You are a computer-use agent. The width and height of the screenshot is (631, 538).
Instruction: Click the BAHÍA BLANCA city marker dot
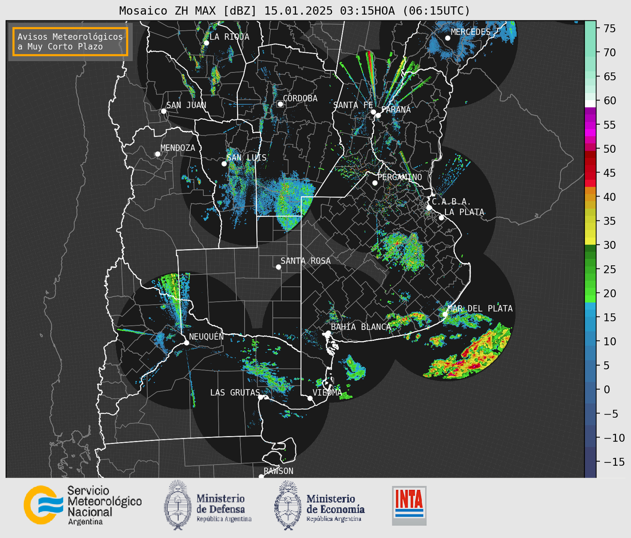tap(328, 333)
